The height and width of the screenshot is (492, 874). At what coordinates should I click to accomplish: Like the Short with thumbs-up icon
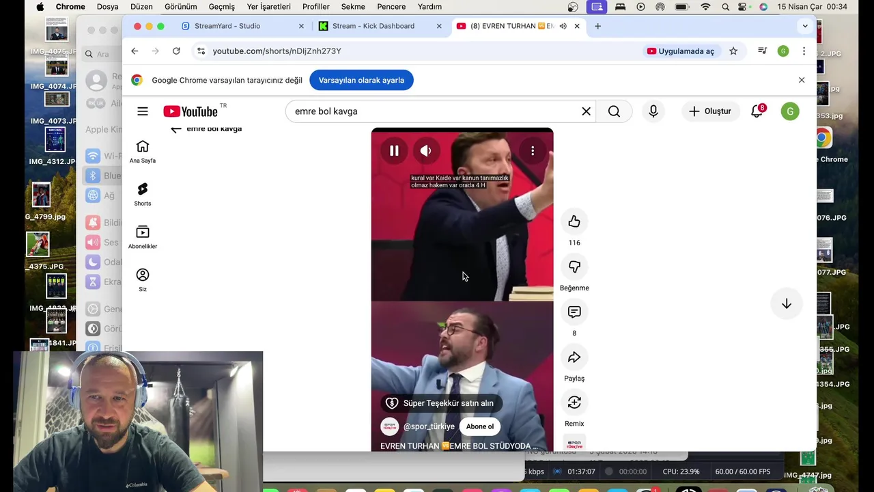click(574, 221)
